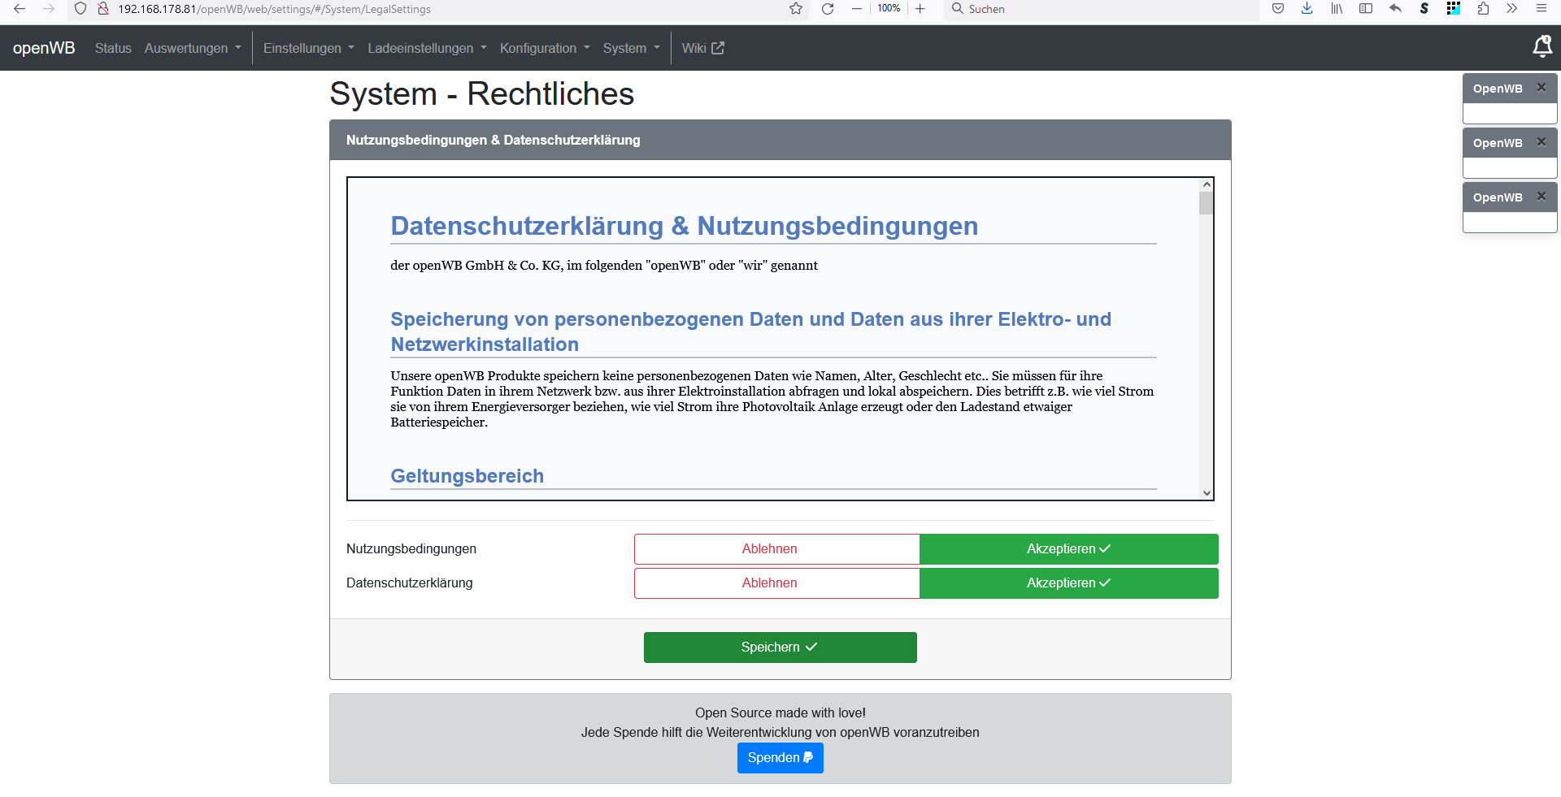
Task: Close the first OpenWB notification toast
Action: pos(1541,88)
